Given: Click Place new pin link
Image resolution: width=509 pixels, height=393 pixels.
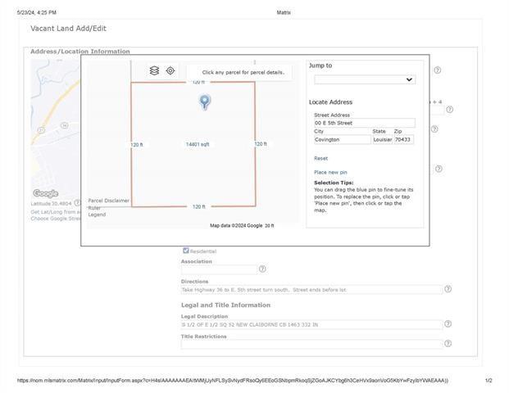Looking at the screenshot, I should (330, 172).
